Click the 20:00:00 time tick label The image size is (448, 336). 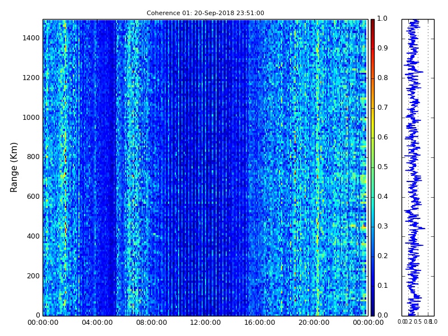click(314, 323)
